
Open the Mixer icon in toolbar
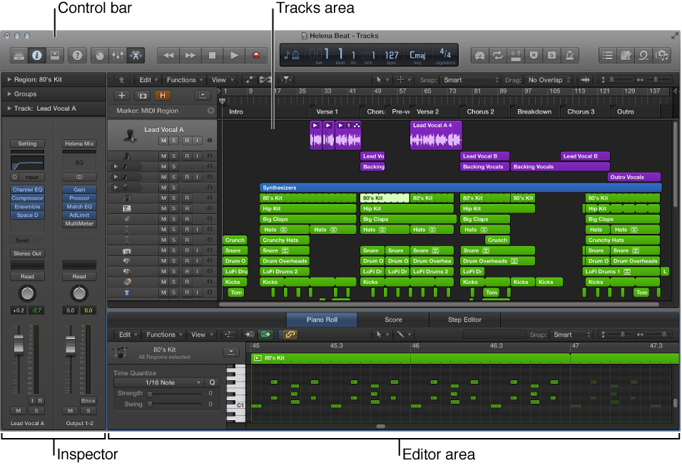pos(118,55)
